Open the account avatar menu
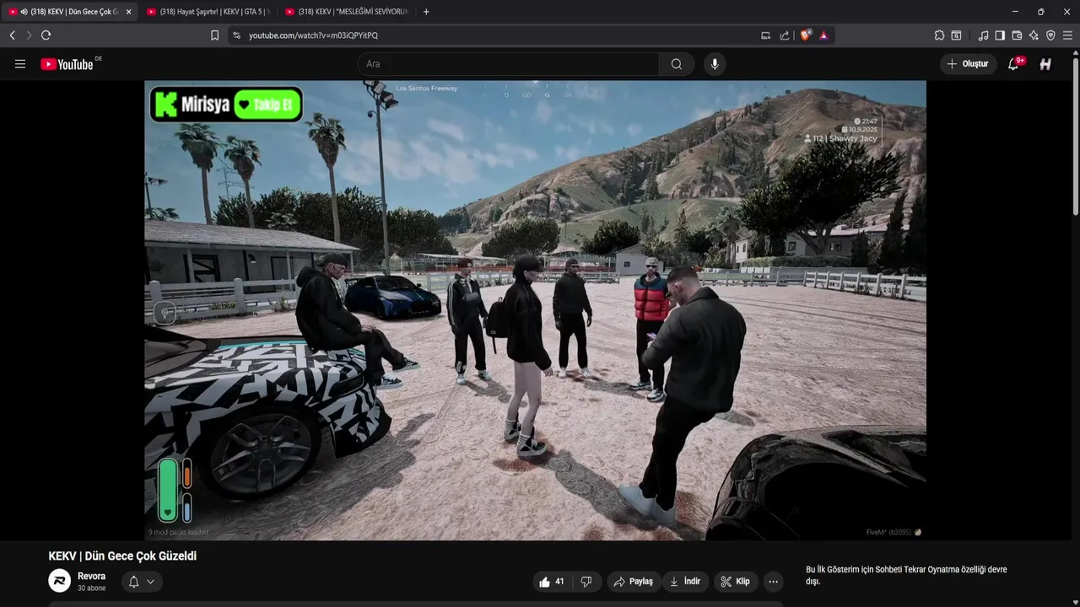The height and width of the screenshot is (607, 1080). (x=1045, y=64)
